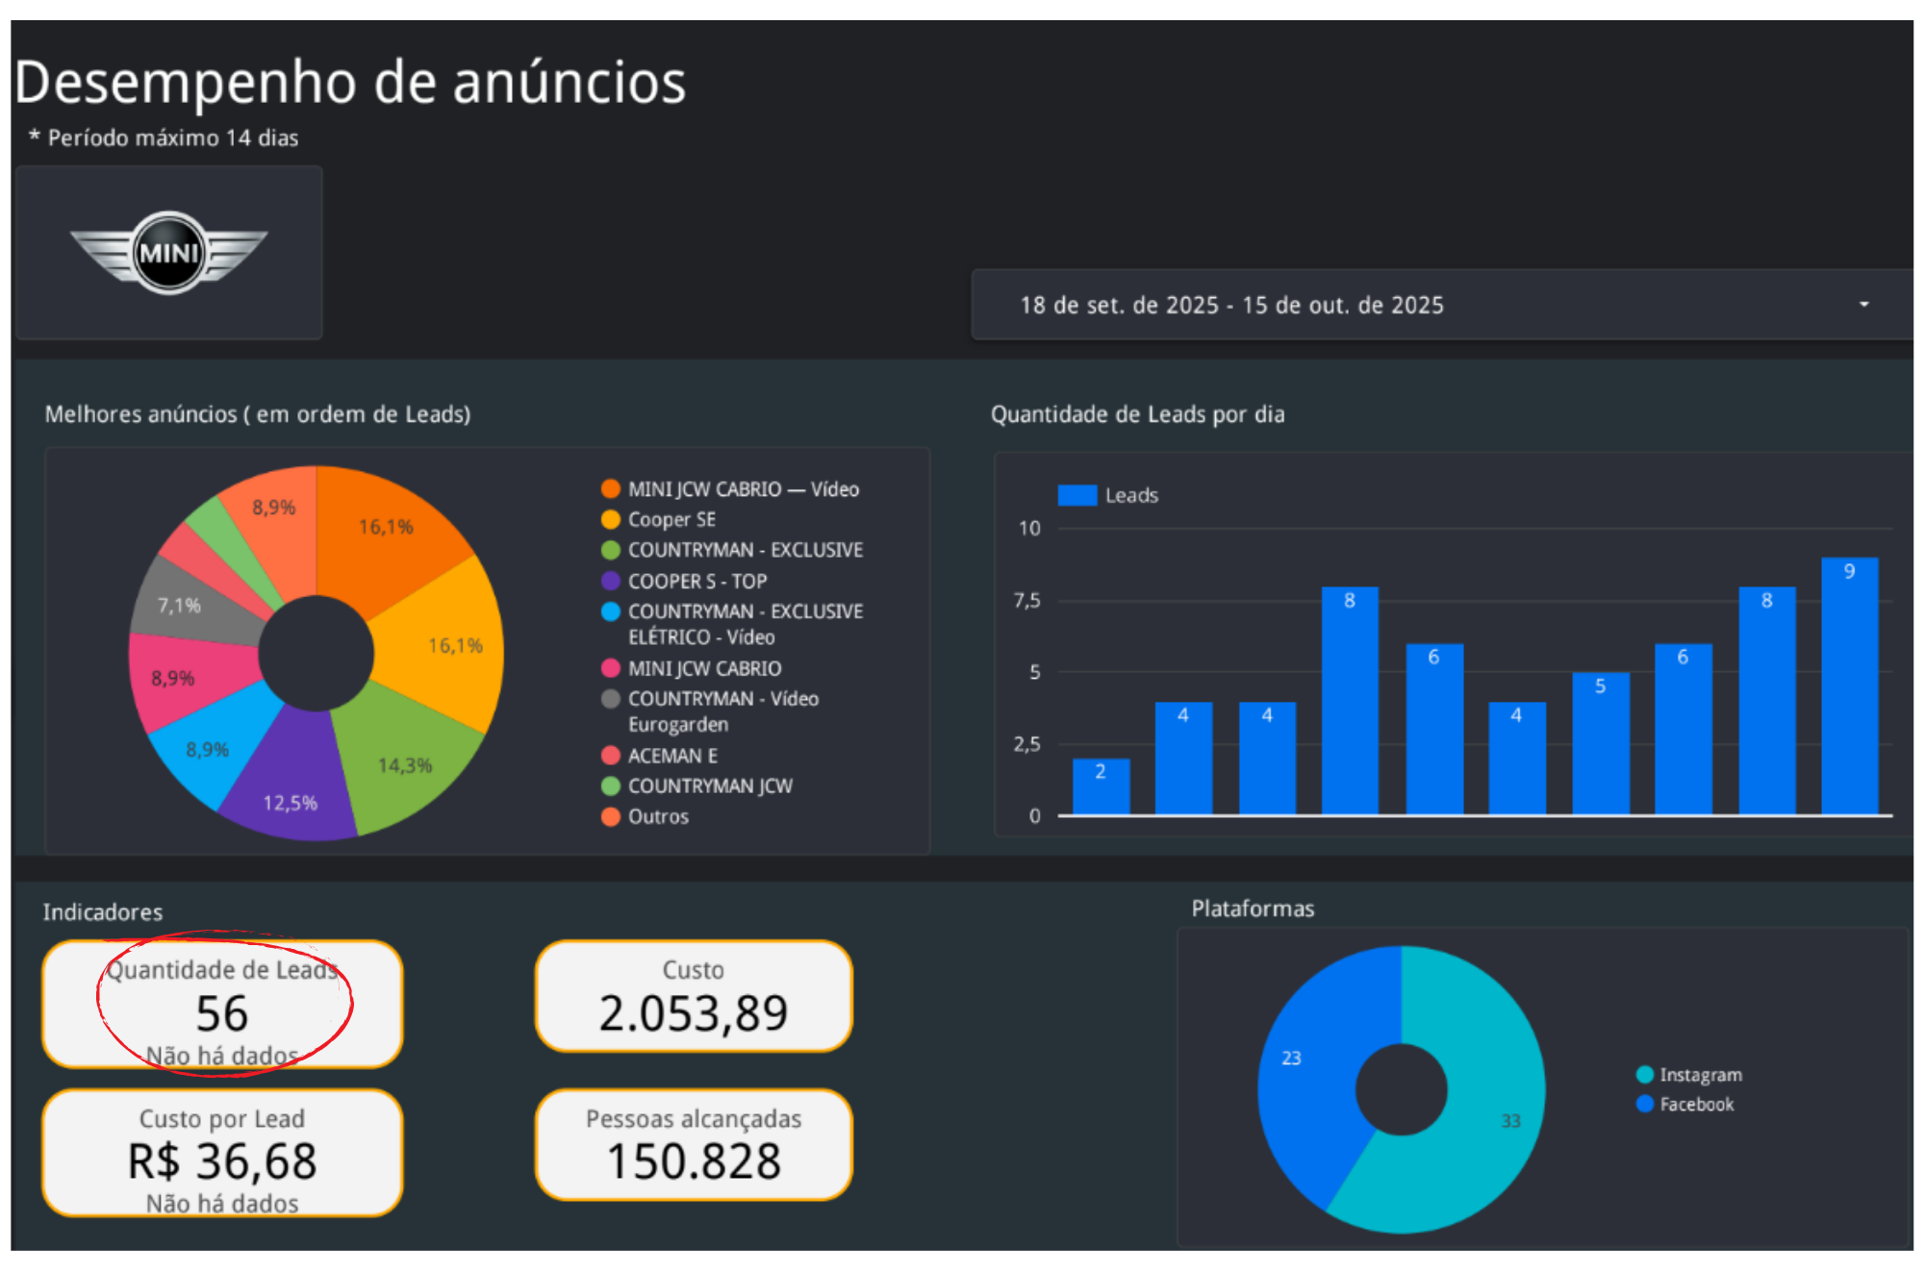
Task: Click the blue Leads legend square
Action: pos(1077,495)
